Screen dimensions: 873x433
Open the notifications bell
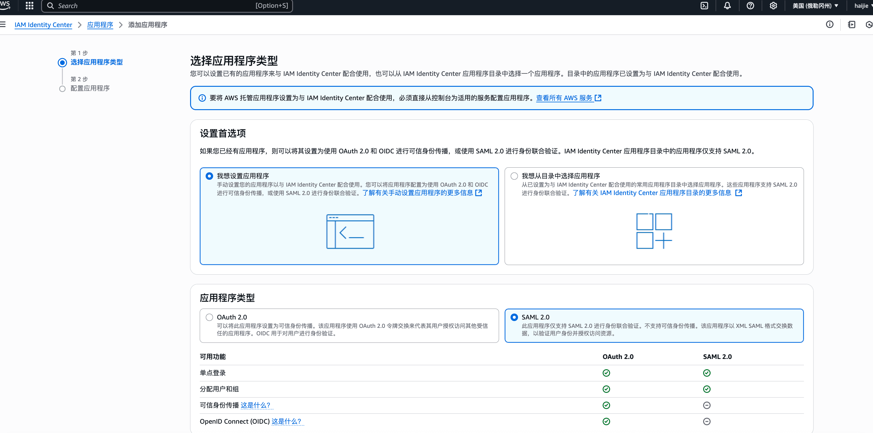tap(727, 6)
